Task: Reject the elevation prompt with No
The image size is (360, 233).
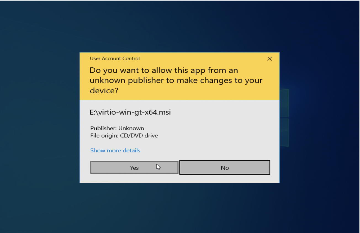Action: [x=224, y=167]
